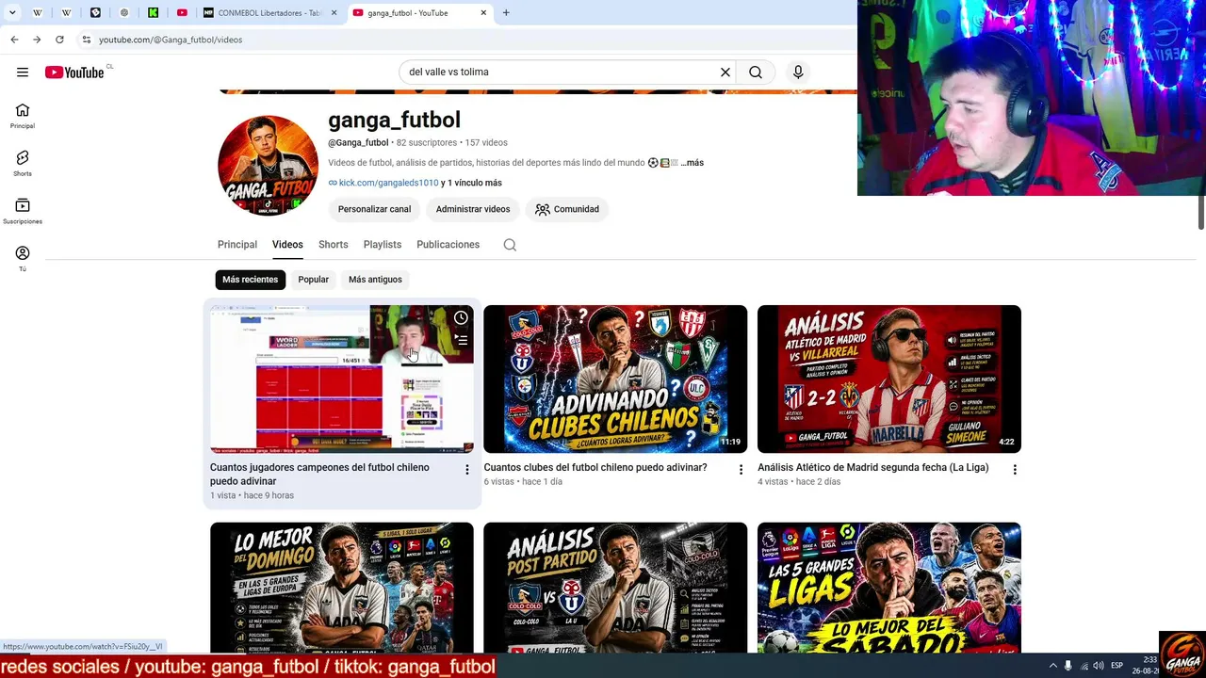Open the YouTube guide hamburger menu

tap(23, 73)
